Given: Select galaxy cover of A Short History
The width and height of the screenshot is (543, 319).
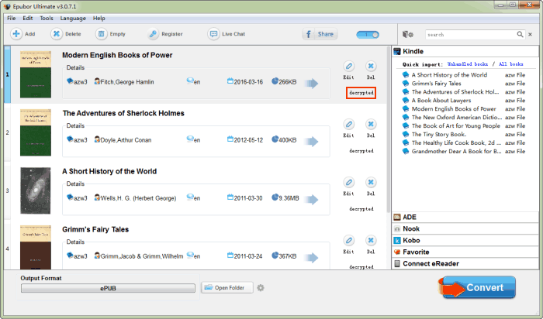Looking at the screenshot, I should pos(36,190).
